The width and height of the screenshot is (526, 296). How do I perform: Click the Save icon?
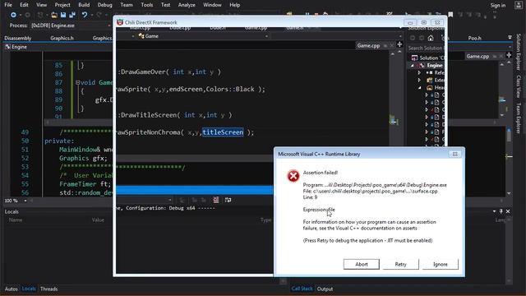click(x=63, y=15)
